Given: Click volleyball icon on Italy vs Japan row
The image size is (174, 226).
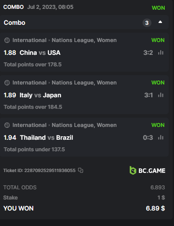Looking at the screenshot, I should (x=7, y=83).
